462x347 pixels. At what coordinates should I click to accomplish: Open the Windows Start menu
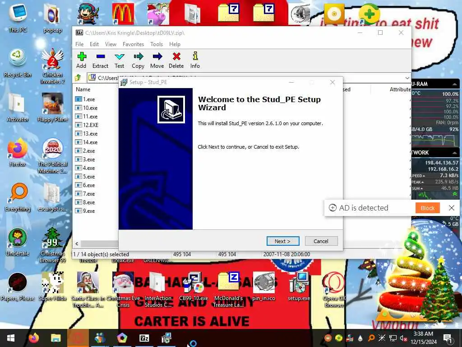[x=11, y=338]
